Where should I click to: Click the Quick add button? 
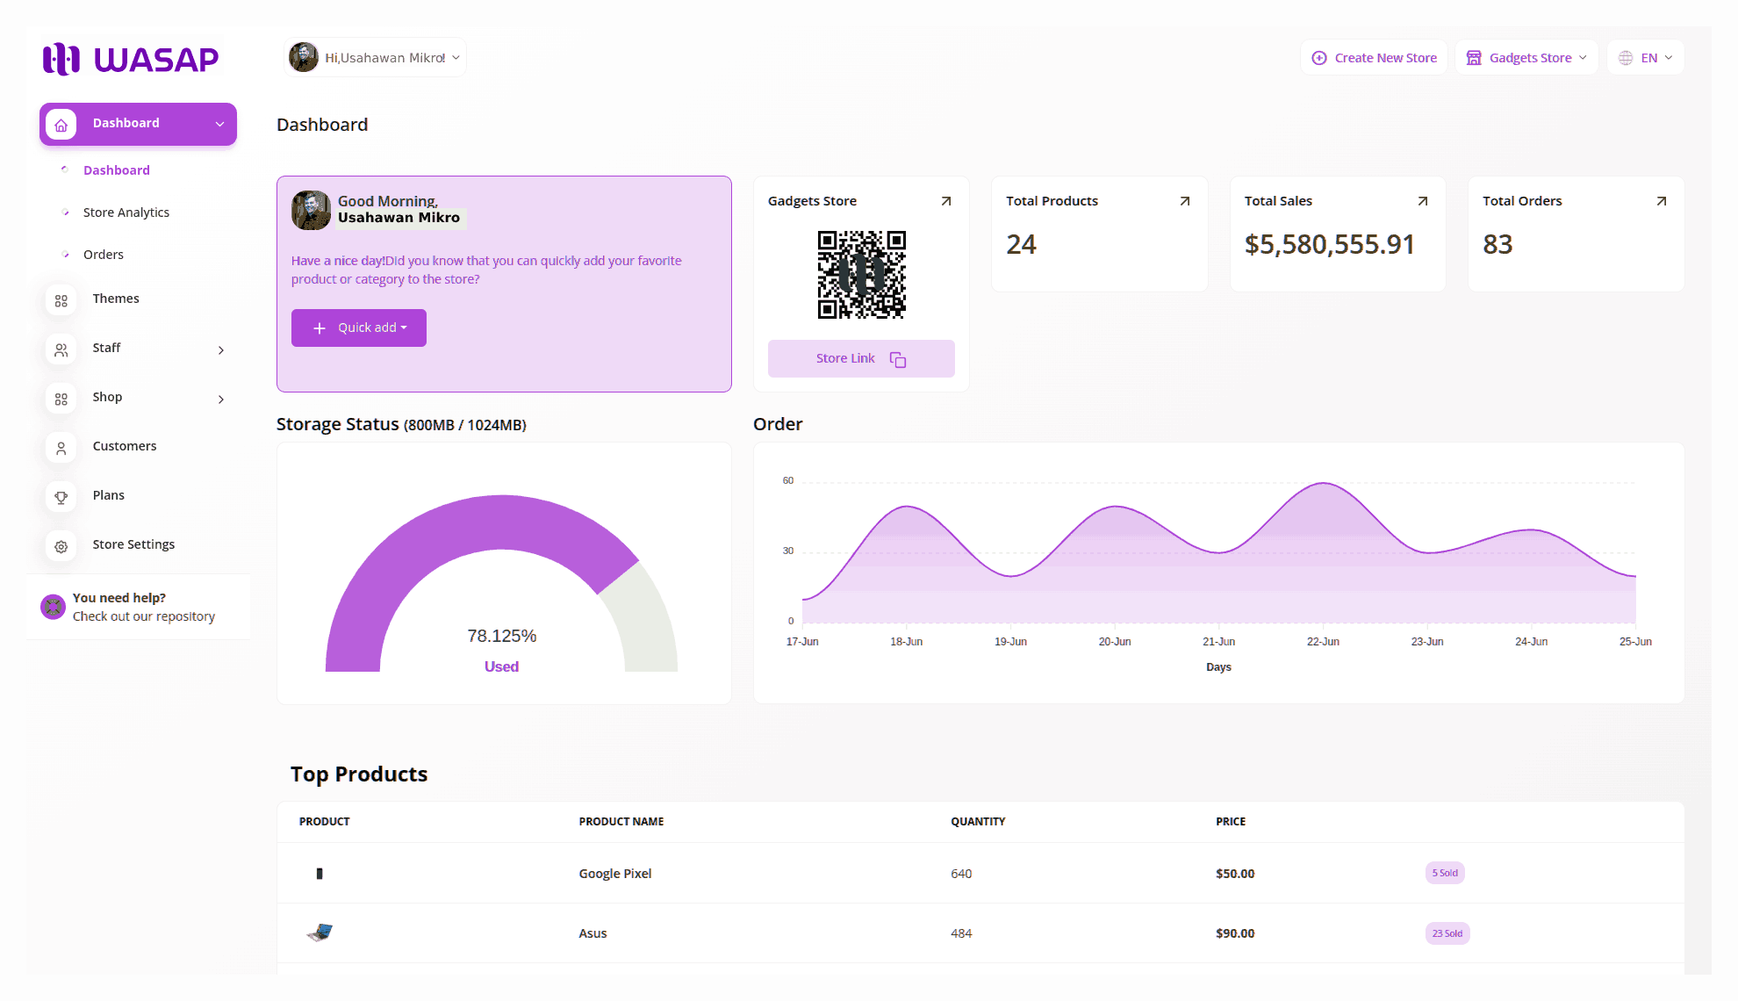coord(359,328)
